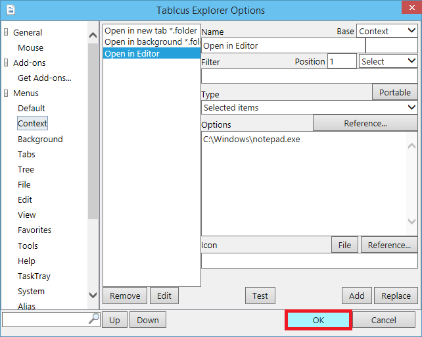Click the Replace button
422x337 pixels.
pyautogui.click(x=396, y=296)
